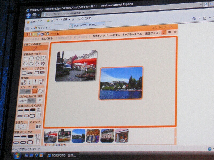Choose the cloud photo cutout shape
This screenshot has height=160, width=214.
coord(31,64)
